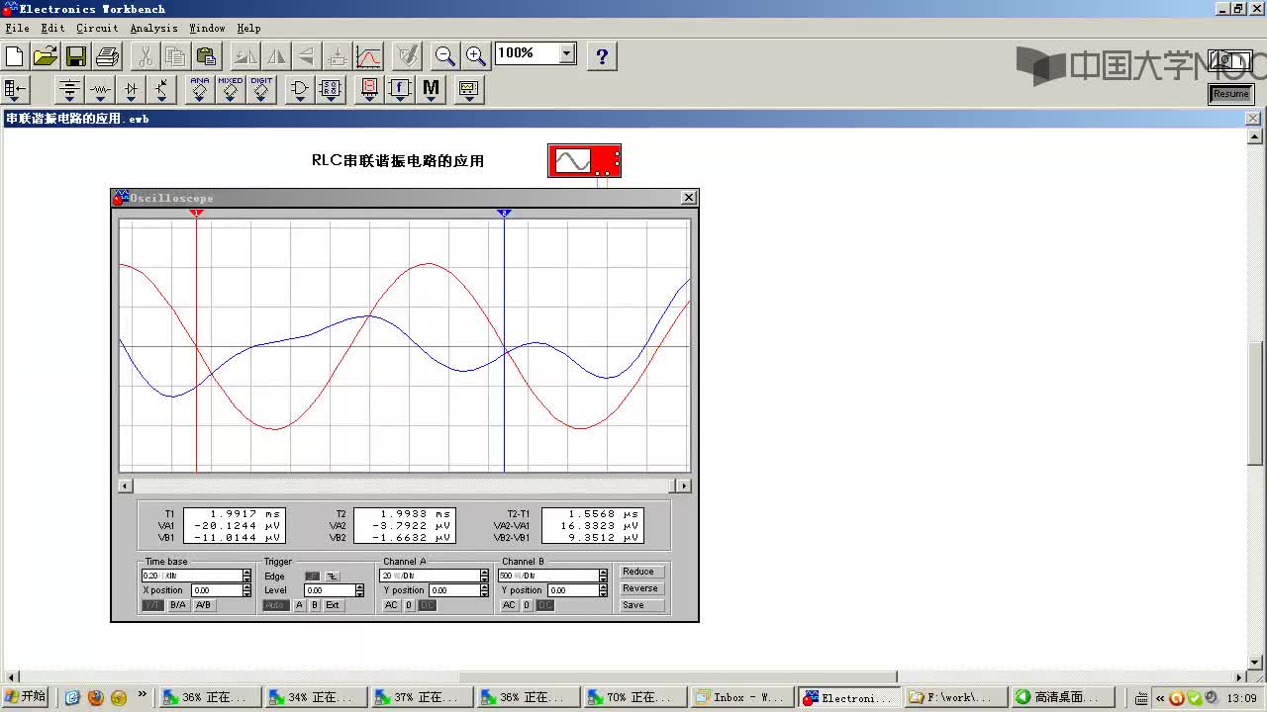Screen dimensions: 1267x712
Task: Step the trigger Level value
Action: pyautogui.click(x=359, y=590)
